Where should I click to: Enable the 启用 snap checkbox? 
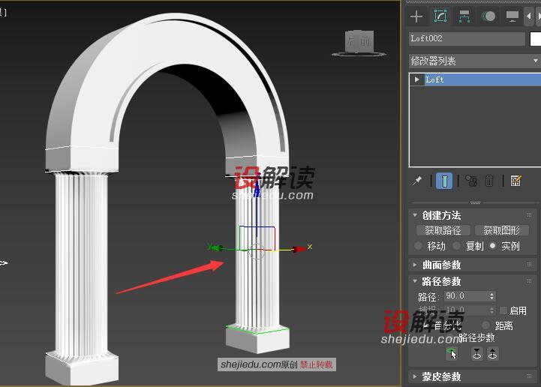[503, 310]
